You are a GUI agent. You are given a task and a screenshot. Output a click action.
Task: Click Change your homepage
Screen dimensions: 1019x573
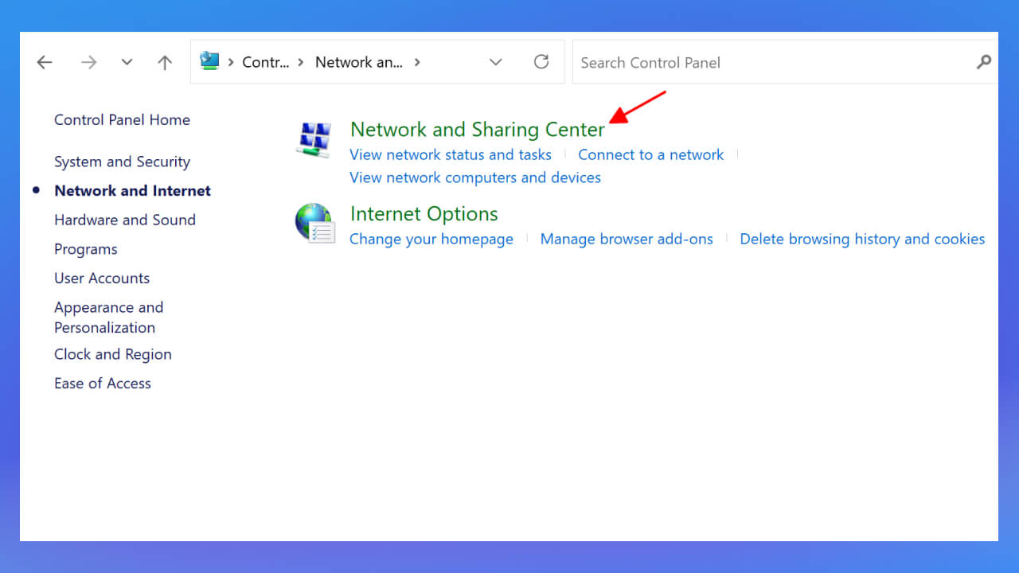click(x=431, y=239)
